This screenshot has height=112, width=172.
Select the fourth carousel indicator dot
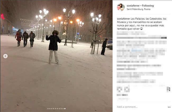pos(54,109)
